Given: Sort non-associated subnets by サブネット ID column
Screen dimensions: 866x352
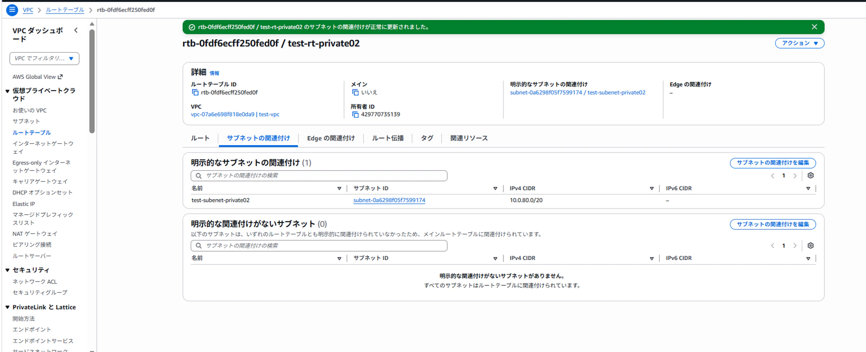Looking at the screenshot, I should pos(495,258).
